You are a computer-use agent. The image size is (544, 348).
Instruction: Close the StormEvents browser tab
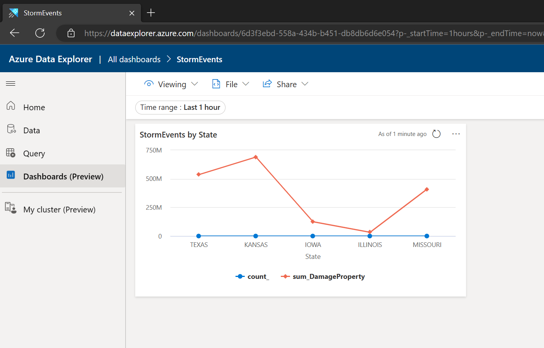[x=132, y=13]
